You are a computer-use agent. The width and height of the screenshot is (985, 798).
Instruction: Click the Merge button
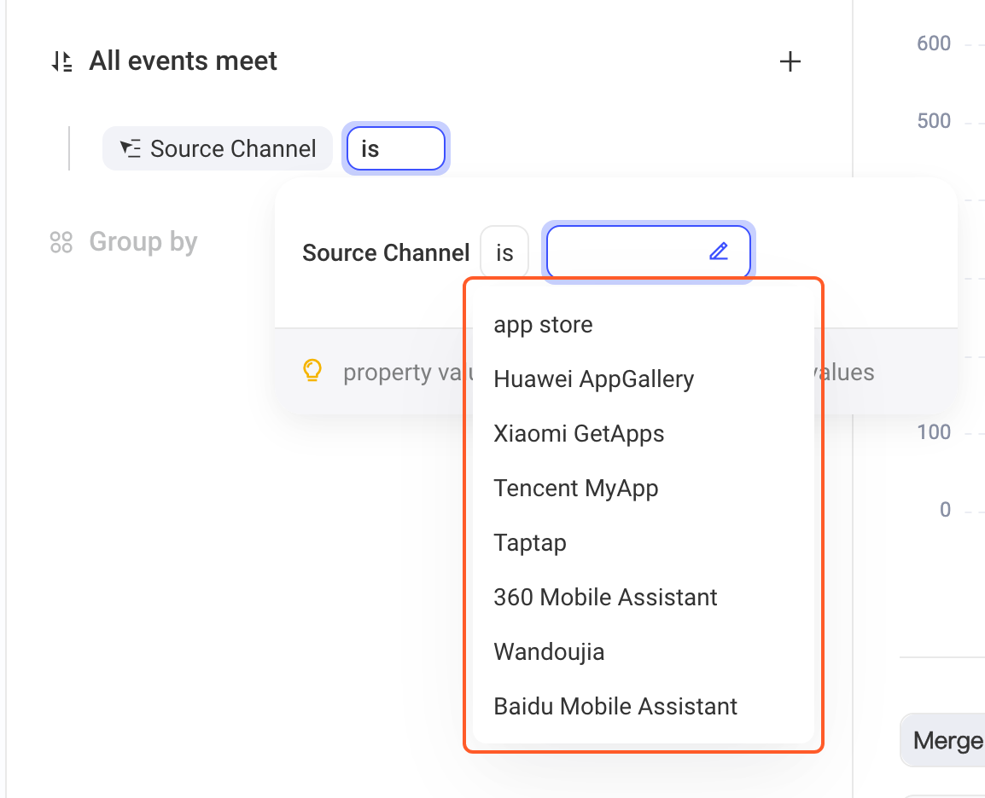click(944, 740)
